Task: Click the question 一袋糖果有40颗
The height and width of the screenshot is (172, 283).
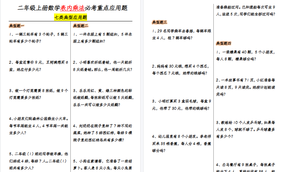Action: click(x=245, y=55)
